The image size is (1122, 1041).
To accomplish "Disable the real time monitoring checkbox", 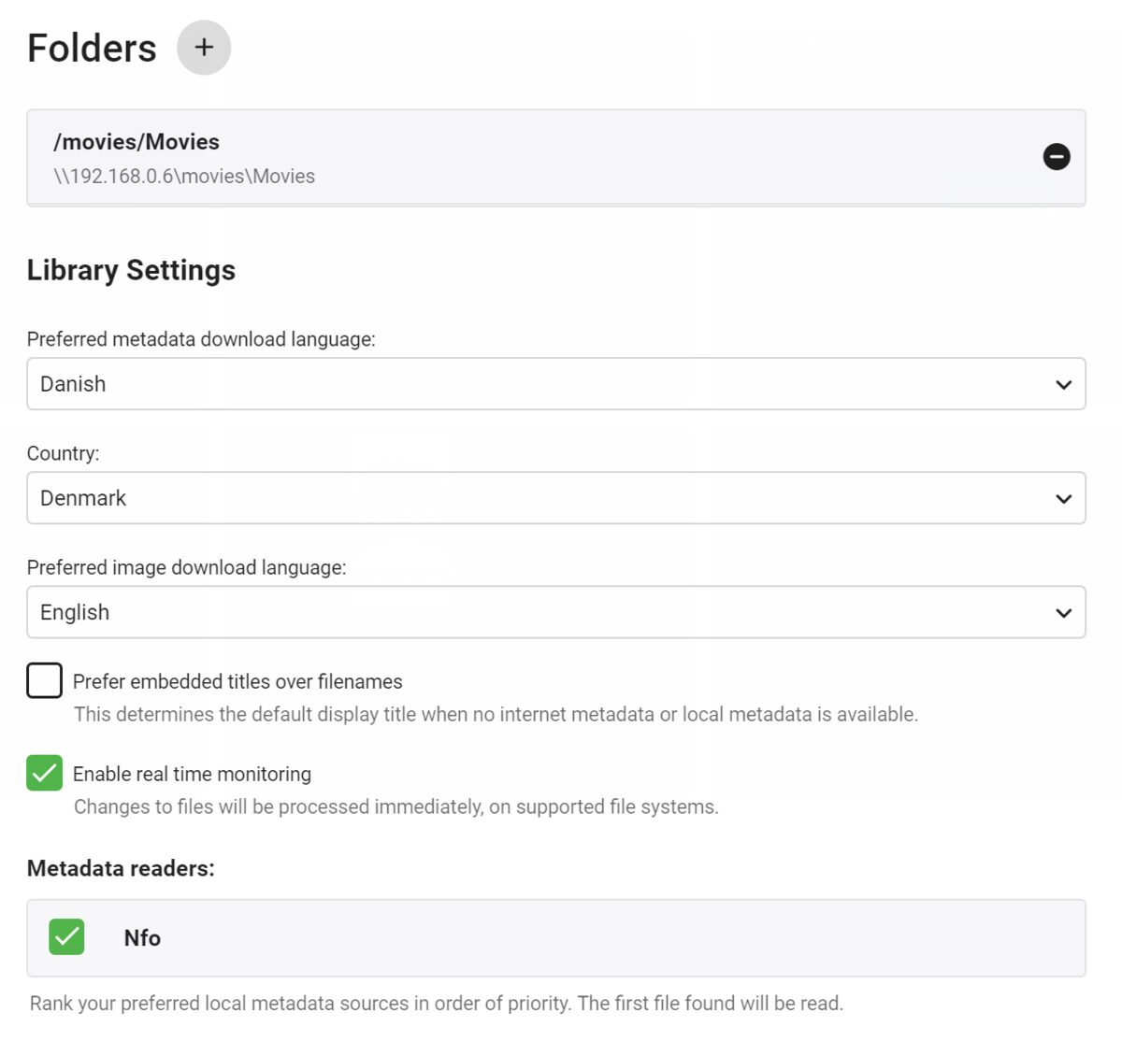I will pos(45,774).
